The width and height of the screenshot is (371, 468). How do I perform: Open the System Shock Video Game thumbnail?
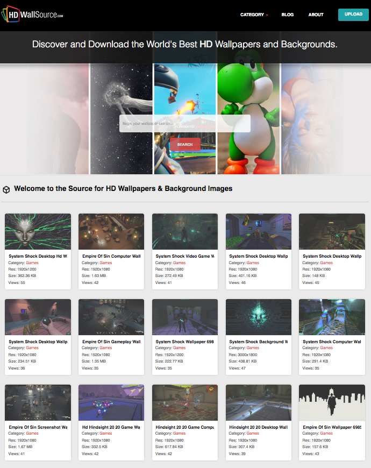tap(185, 231)
